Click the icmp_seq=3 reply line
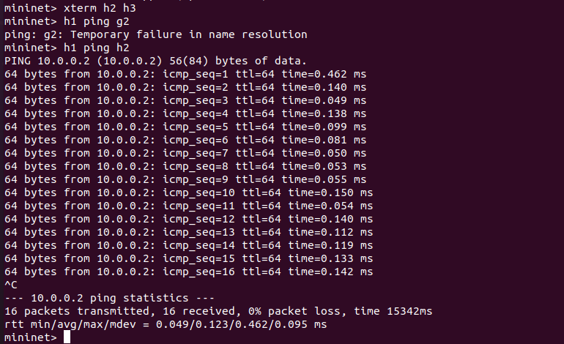Screen dimensions: 564x344 185,100
